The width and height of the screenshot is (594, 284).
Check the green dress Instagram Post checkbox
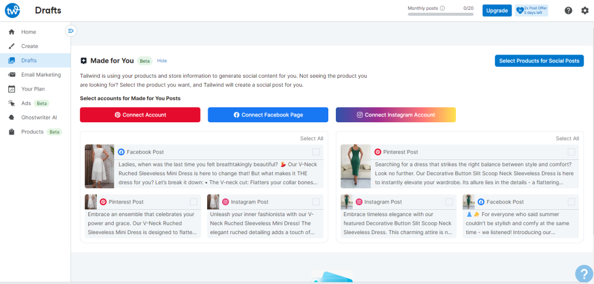coord(450,202)
